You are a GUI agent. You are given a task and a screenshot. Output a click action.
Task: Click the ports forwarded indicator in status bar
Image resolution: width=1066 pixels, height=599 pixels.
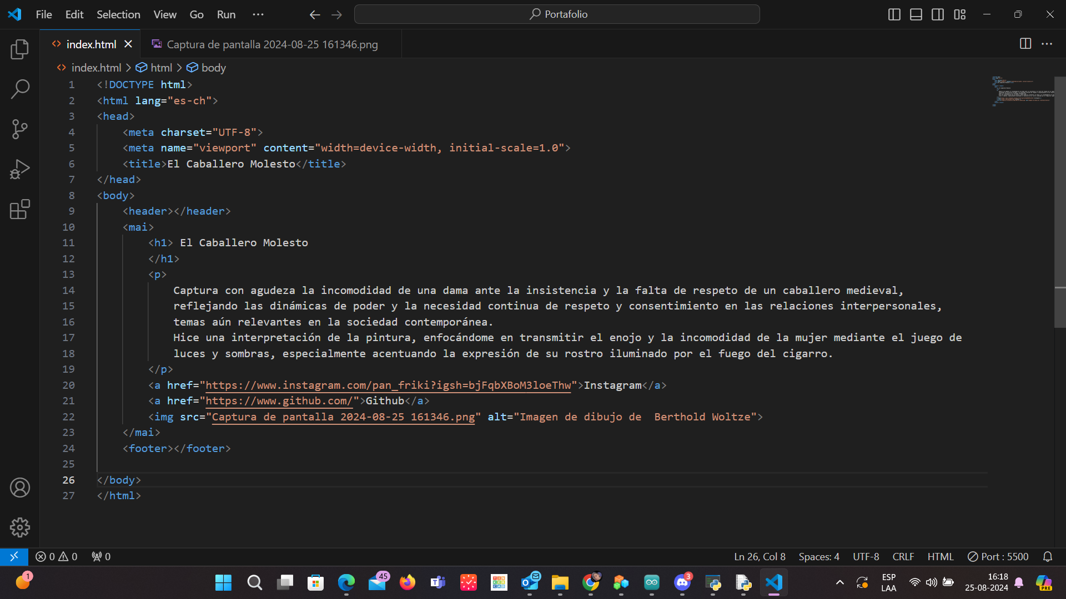(x=101, y=556)
